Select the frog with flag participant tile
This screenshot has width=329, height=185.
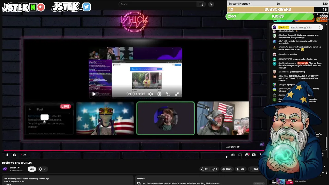pos(105,118)
